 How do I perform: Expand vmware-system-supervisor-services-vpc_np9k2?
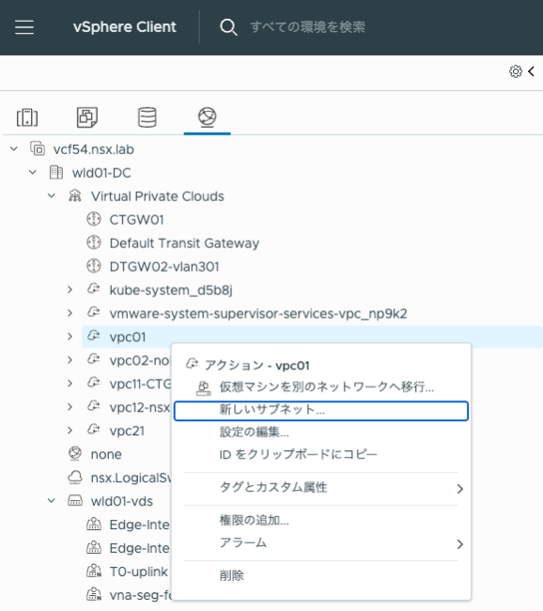(x=70, y=313)
